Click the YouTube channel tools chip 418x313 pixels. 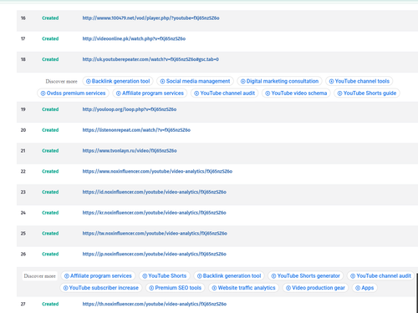[x=359, y=81]
